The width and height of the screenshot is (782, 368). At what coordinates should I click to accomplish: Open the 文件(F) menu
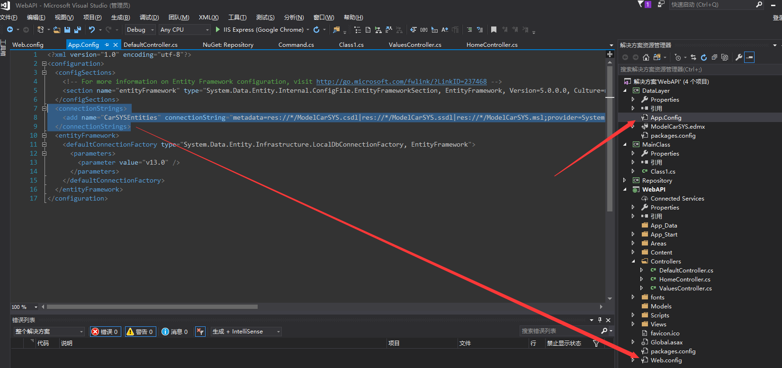point(9,17)
